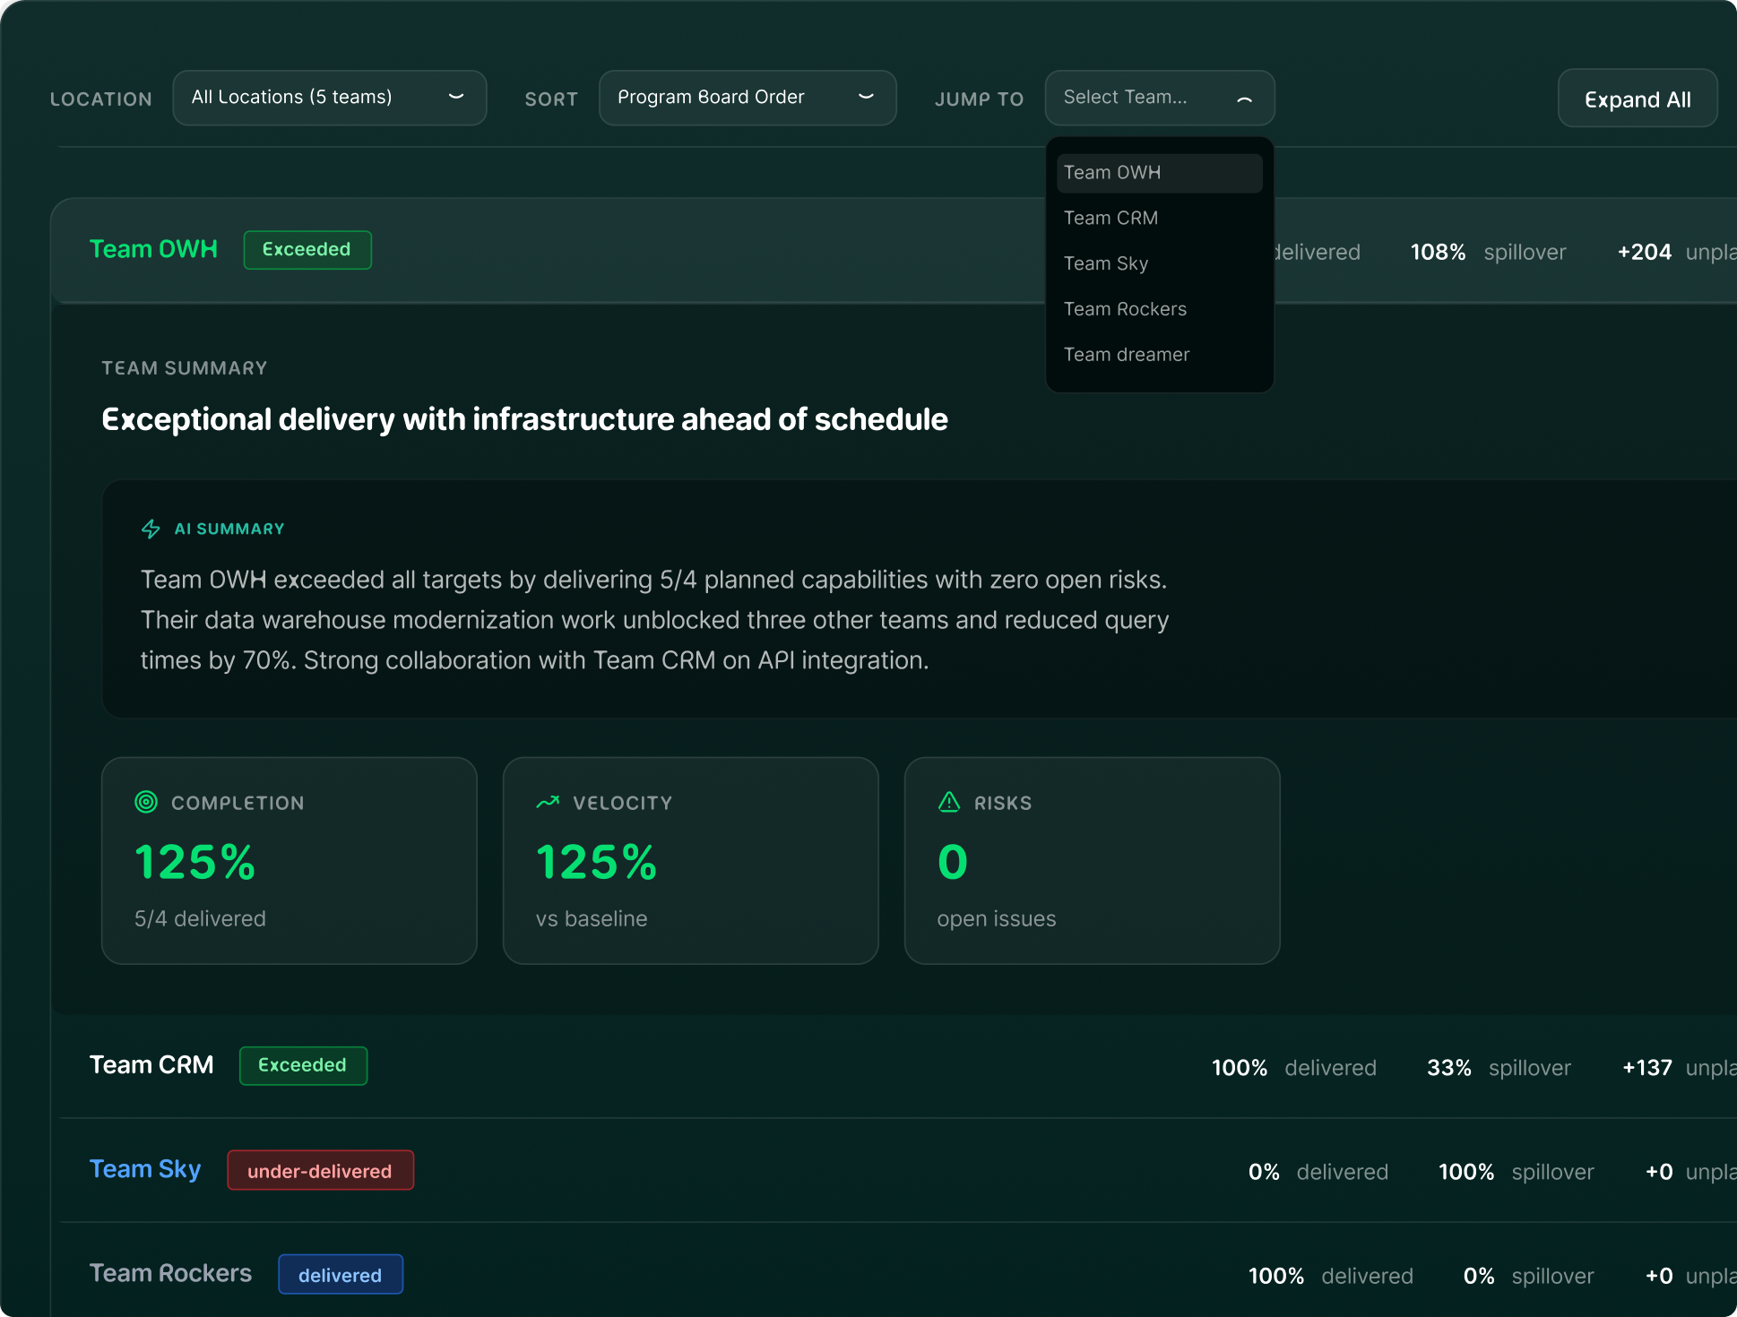1737x1317 pixels.
Task: Click the +137 unplanned value for Team CRM
Action: 1647,1068
